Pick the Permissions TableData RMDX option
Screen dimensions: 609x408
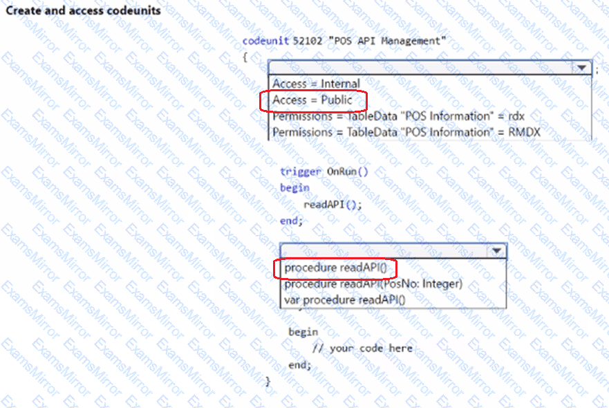[406, 132]
